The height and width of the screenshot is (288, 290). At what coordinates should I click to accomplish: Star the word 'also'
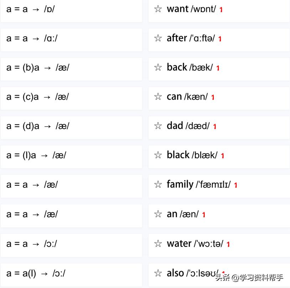158,273
